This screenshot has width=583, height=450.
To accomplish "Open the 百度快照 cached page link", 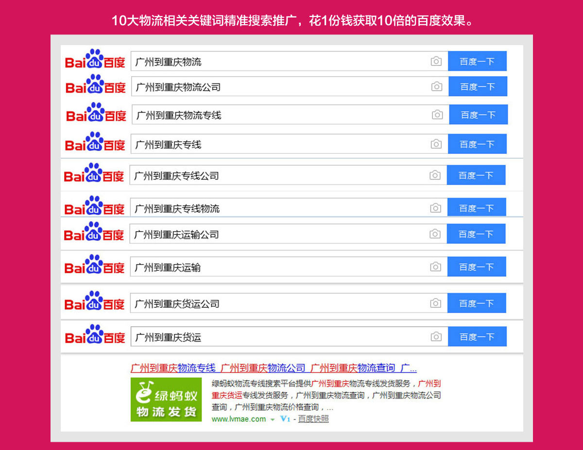I will click(313, 419).
